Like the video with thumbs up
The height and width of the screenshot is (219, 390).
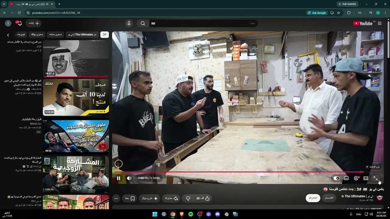tap(203, 198)
